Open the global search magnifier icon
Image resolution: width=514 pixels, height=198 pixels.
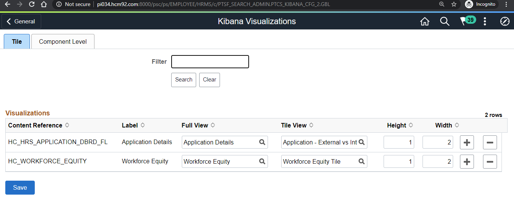coord(445,21)
